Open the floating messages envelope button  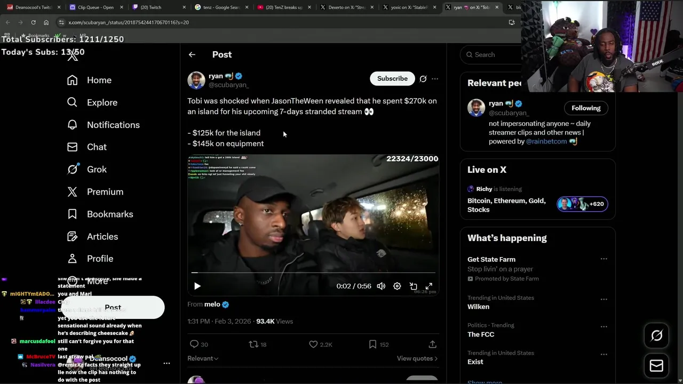point(657,366)
